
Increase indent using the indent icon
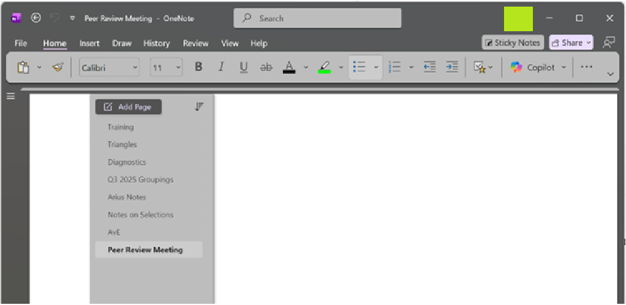pyautogui.click(x=452, y=67)
